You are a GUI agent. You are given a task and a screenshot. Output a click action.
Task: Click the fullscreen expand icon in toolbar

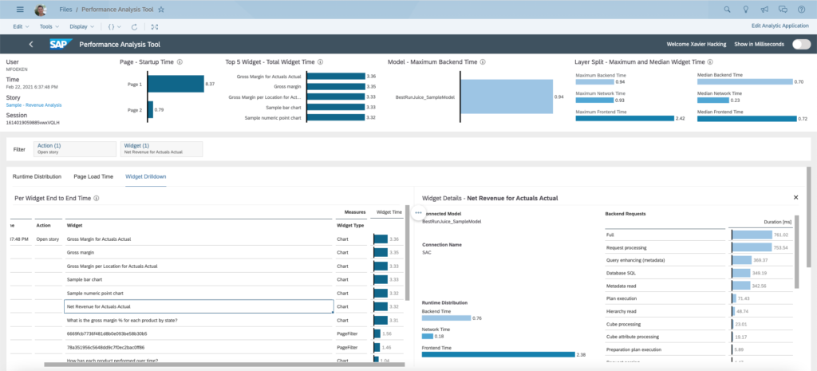tap(155, 26)
